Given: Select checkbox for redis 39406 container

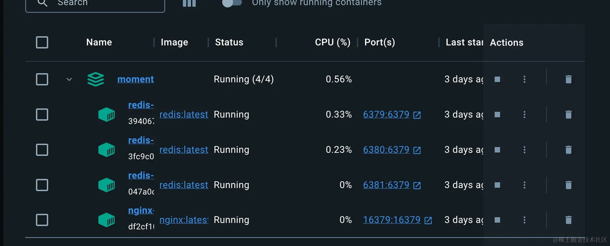Looking at the screenshot, I should coord(42,115).
